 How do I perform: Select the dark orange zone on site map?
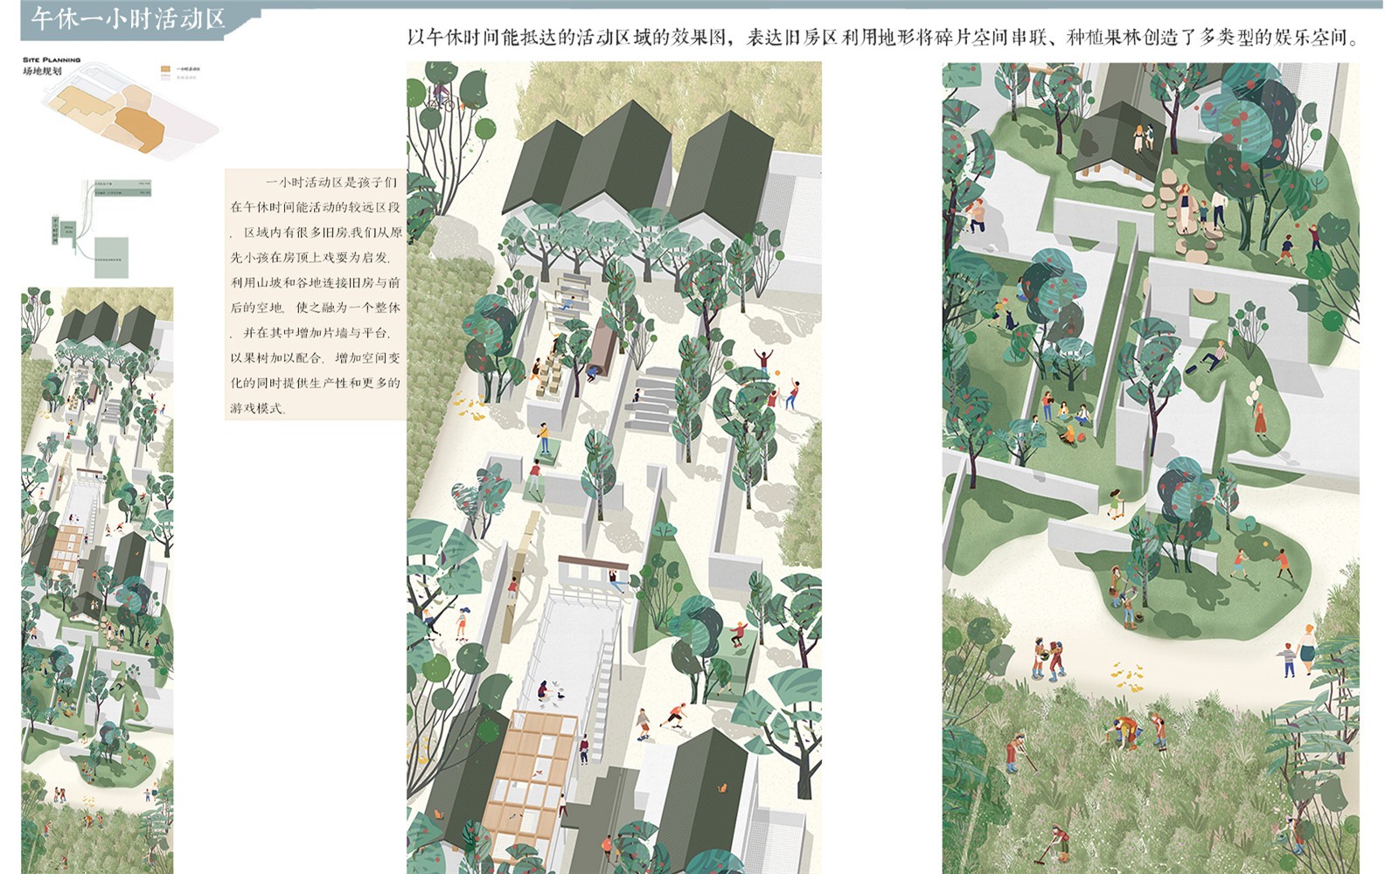[140, 127]
